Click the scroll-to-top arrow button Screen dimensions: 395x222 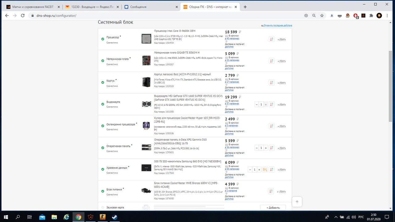pyautogui.click(x=297, y=202)
